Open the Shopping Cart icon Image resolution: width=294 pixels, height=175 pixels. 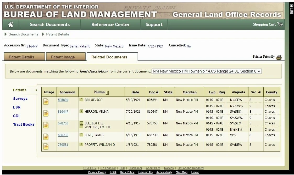click(280, 24)
